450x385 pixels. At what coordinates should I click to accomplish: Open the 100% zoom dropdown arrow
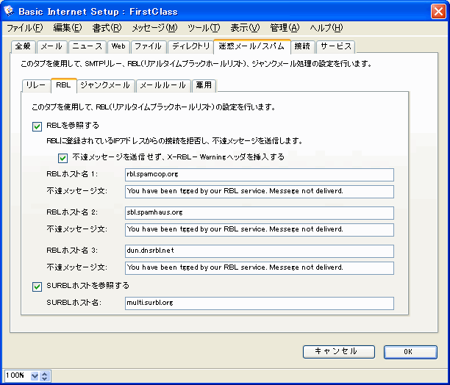34,376
